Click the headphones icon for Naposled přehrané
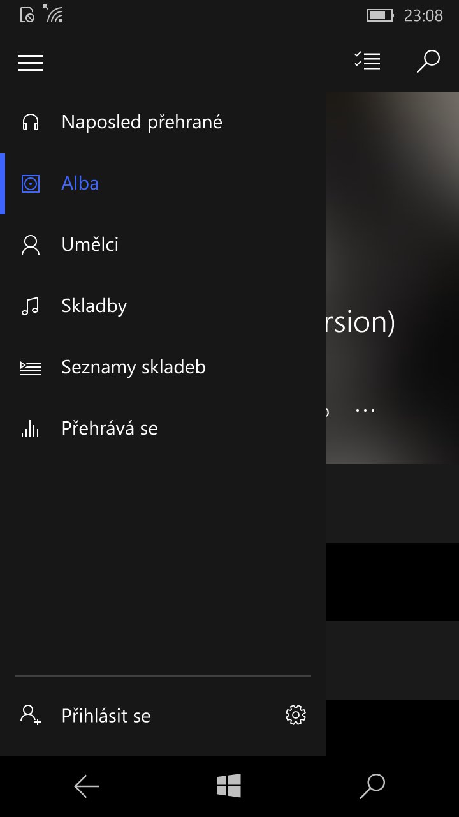This screenshot has width=459, height=817. (x=31, y=122)
